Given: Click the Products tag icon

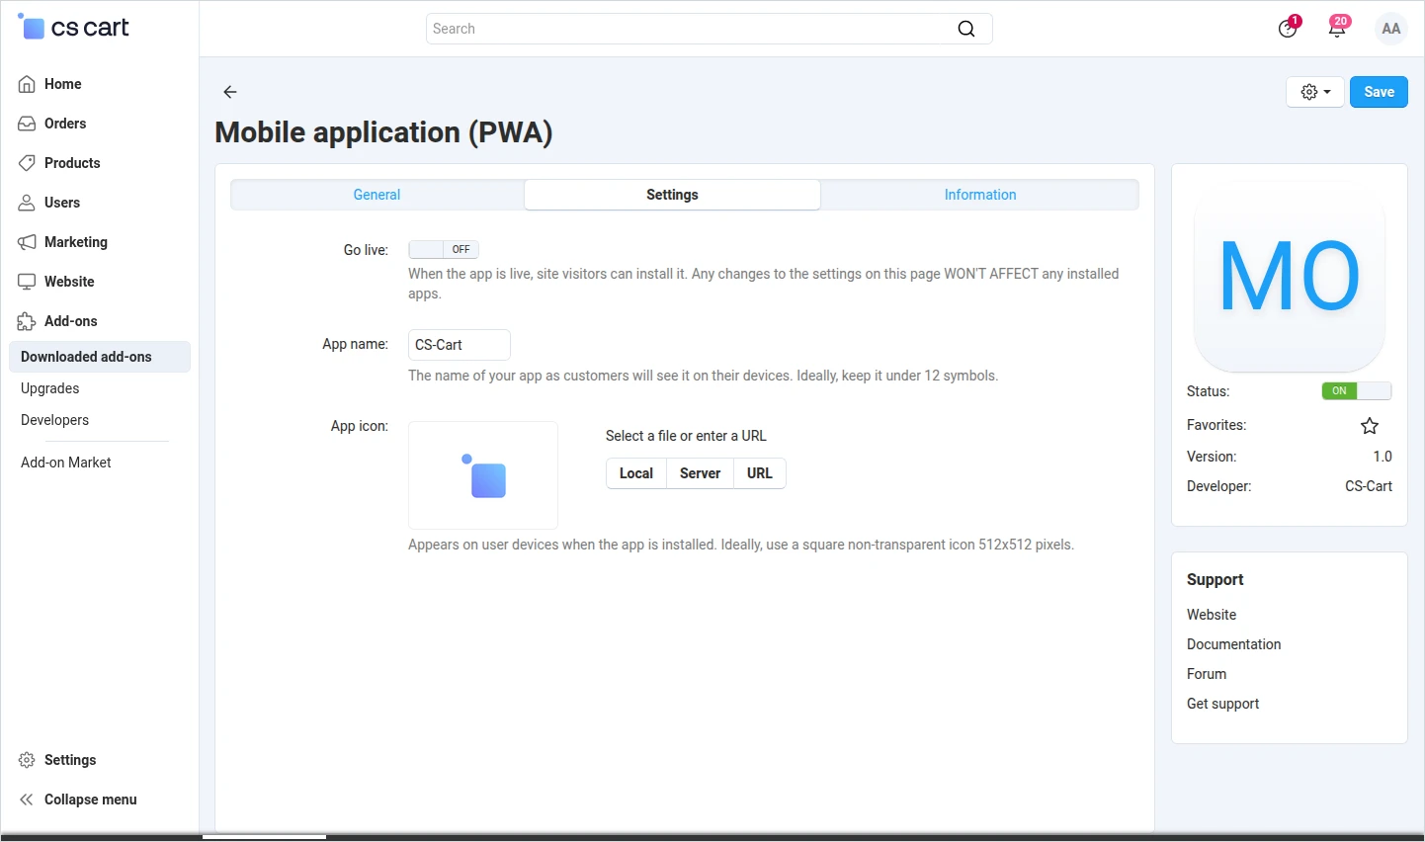Looking at the screenshot, I should tap(27, 163).
